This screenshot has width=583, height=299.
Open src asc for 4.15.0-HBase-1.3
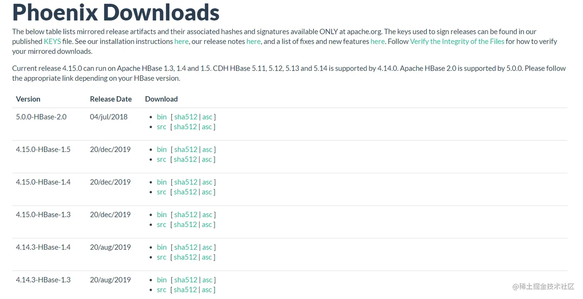(207, 225)
